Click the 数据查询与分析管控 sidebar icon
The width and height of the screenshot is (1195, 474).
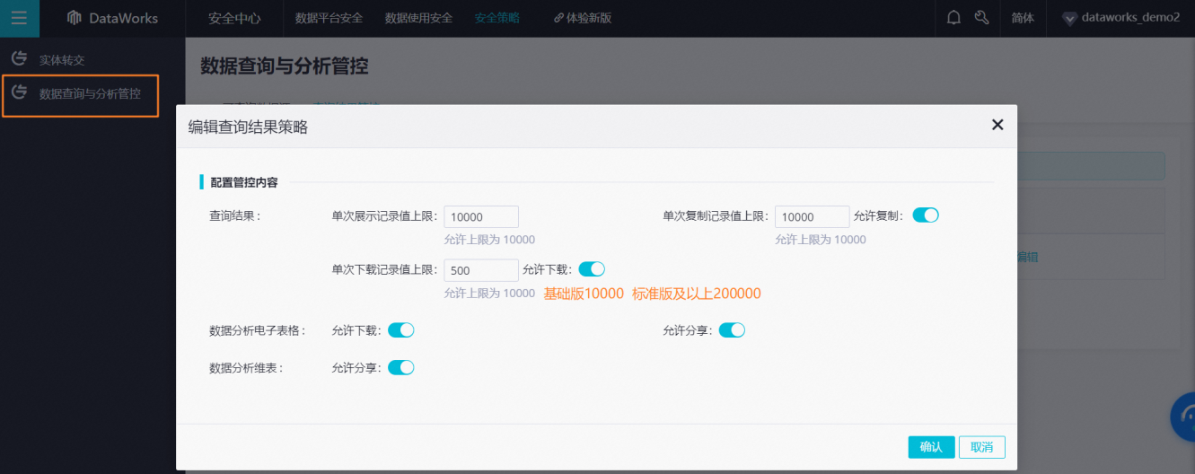pyautogui.click(x=19, y=92)
